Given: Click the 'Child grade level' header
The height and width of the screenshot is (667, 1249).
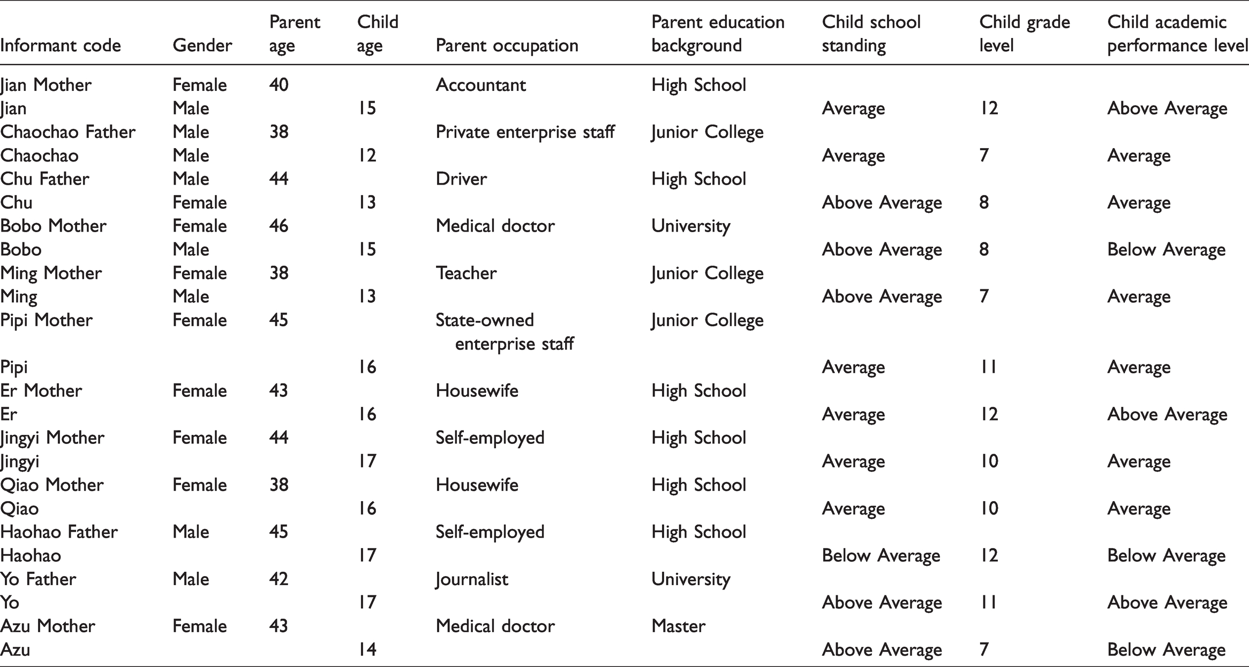Looking at the screenshot, I should 1025,34.
